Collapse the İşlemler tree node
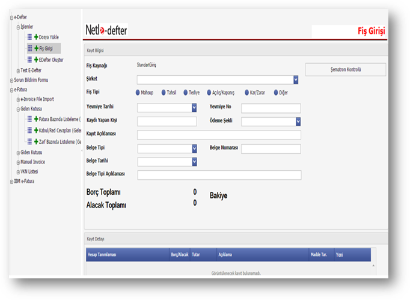410x300 pixels. coord(18,28)
